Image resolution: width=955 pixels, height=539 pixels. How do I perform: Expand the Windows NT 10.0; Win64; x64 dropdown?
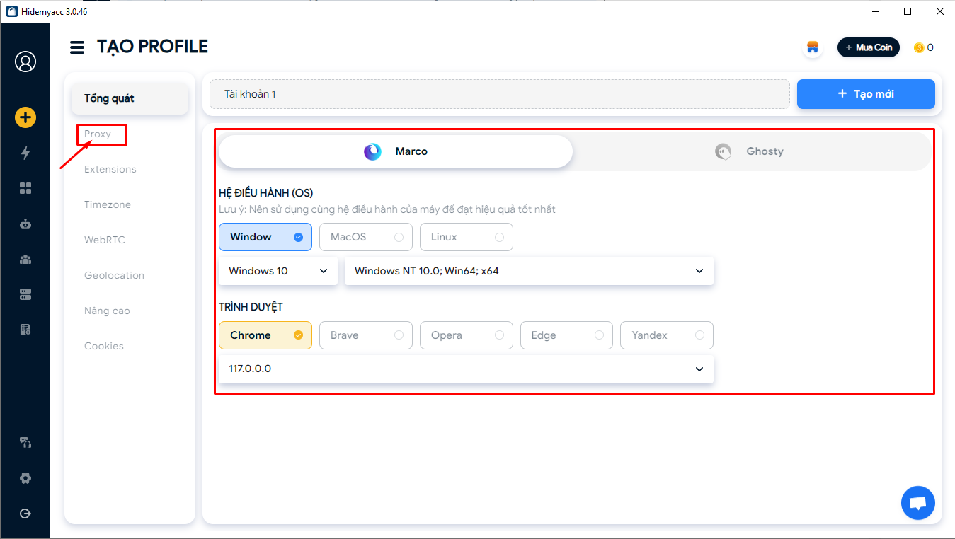tap(529, 271)
